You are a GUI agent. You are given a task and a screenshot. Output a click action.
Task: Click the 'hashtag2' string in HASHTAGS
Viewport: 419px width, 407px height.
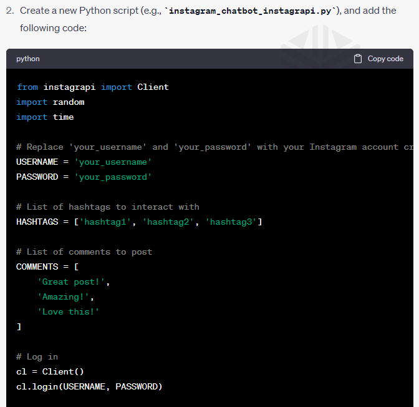point(168,222)
